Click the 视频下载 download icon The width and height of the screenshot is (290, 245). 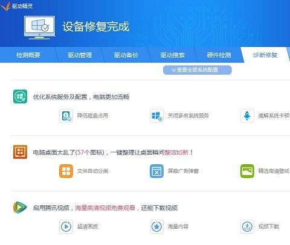coord(247,226)
